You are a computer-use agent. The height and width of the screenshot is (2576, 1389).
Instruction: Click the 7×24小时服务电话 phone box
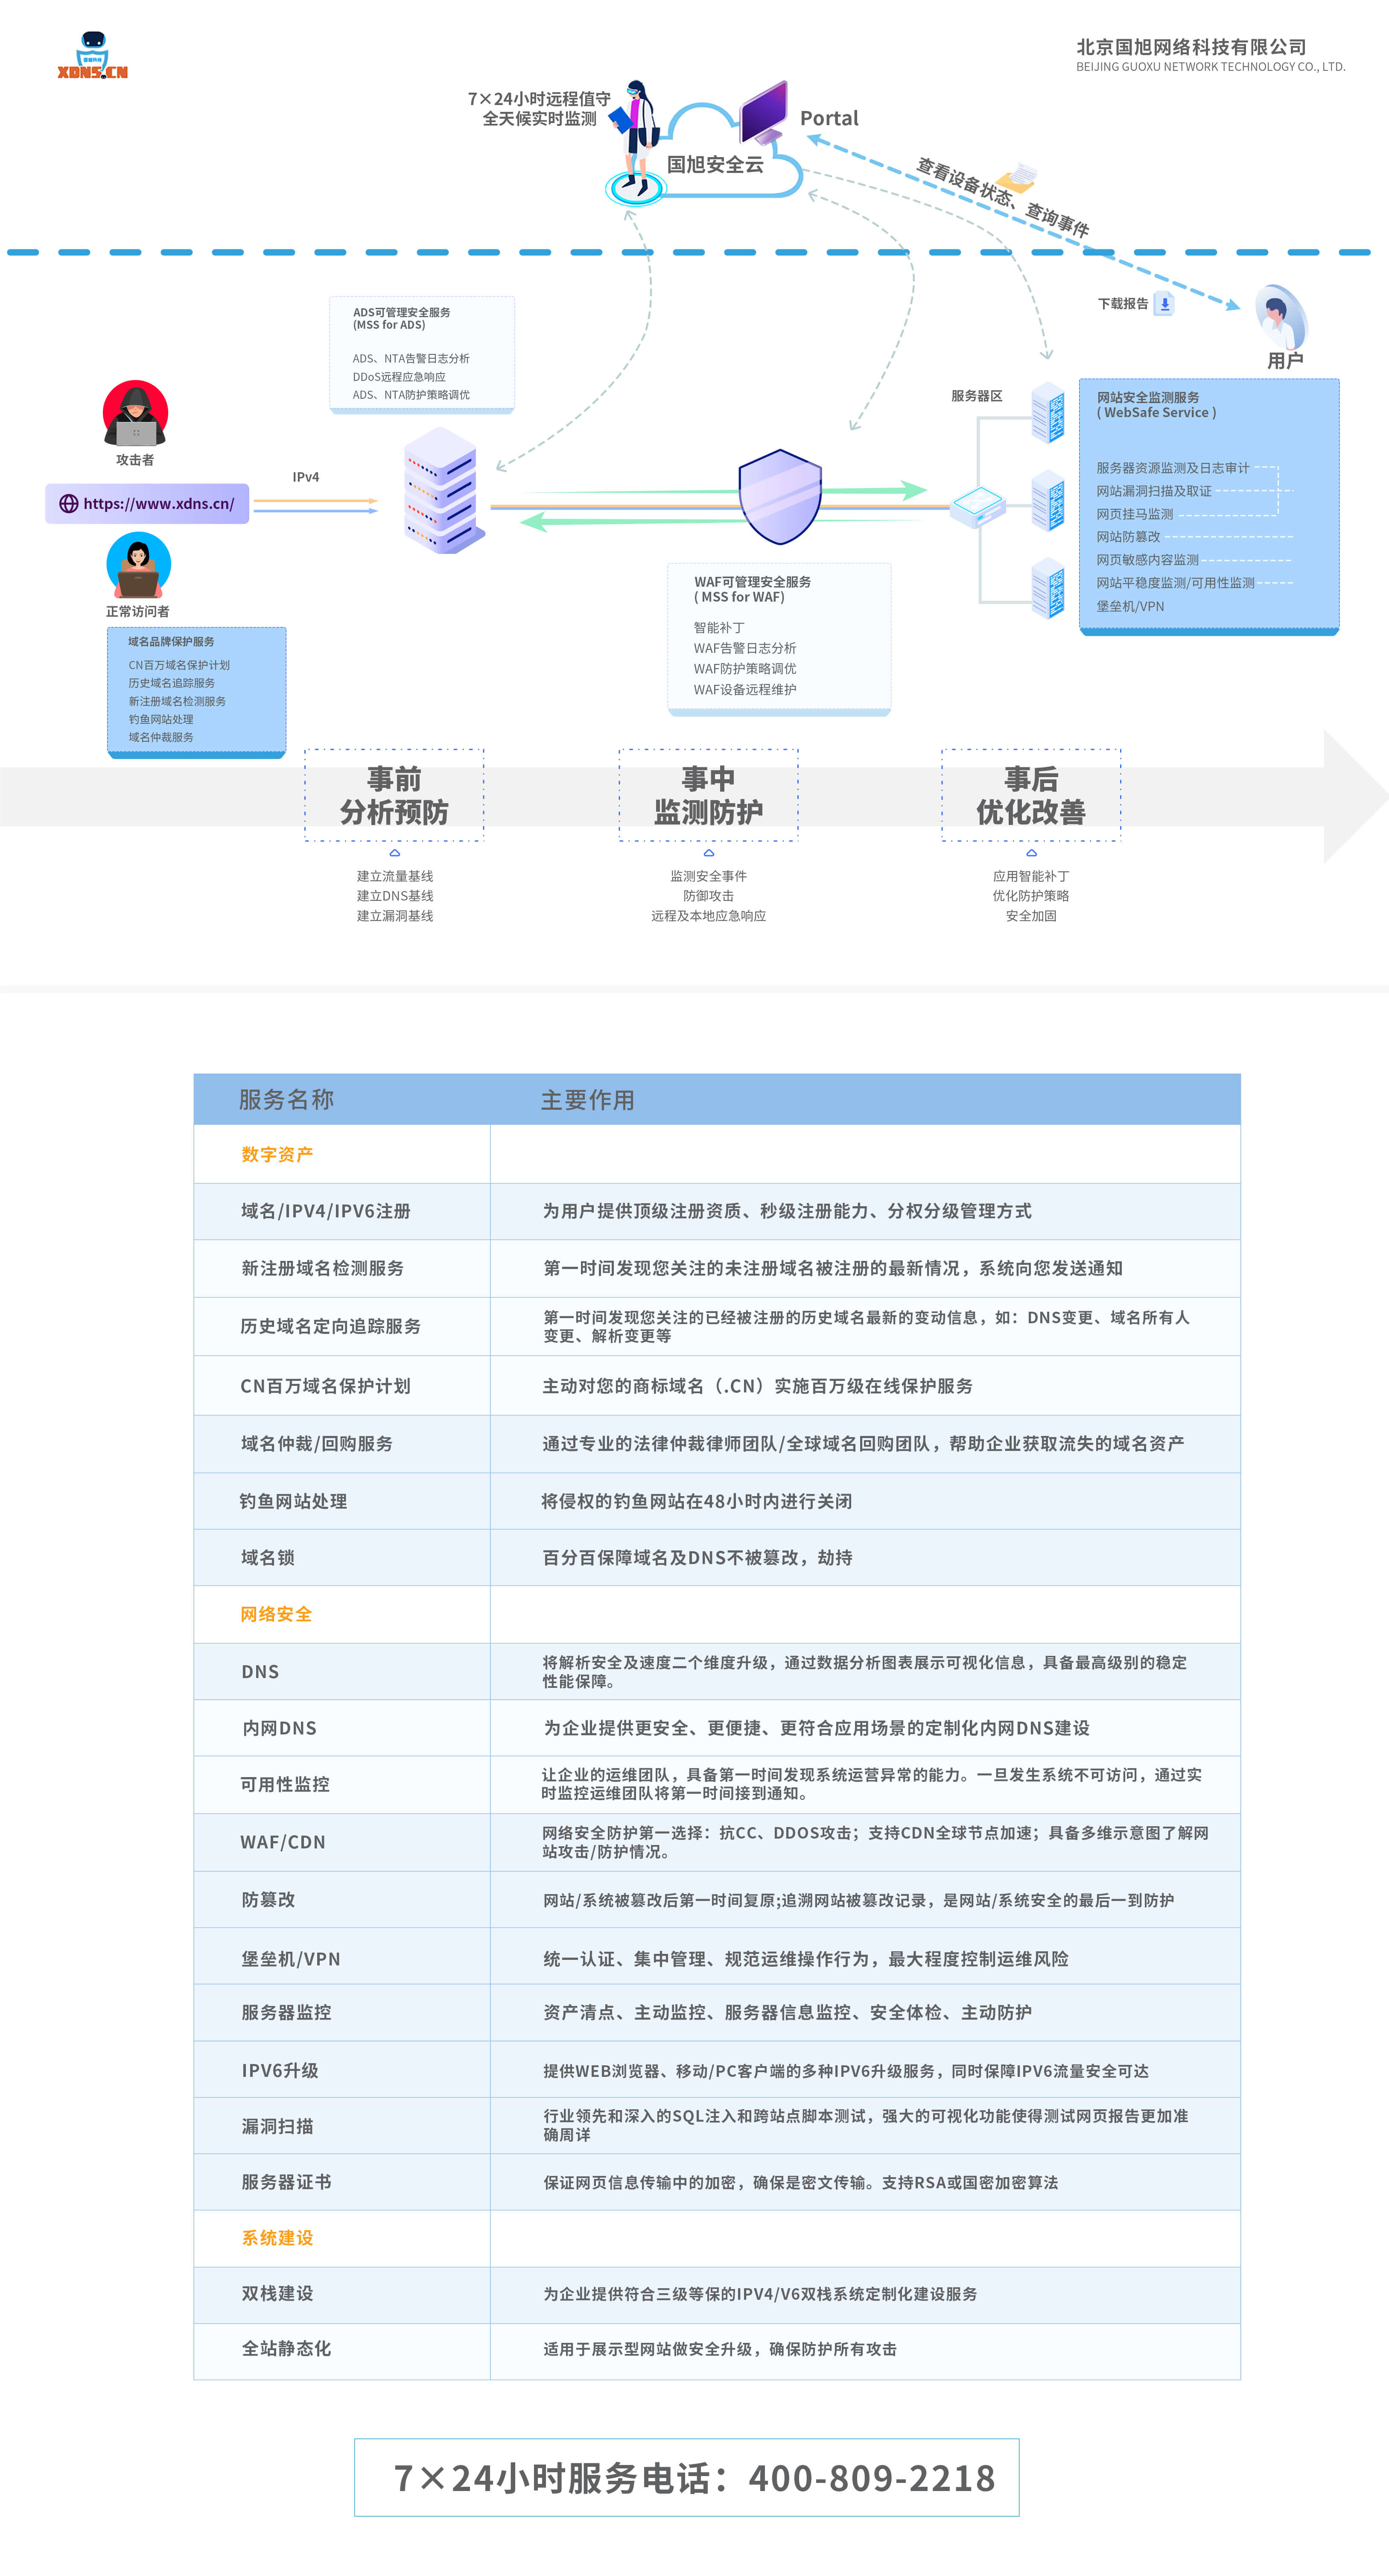pos(687,2477)
